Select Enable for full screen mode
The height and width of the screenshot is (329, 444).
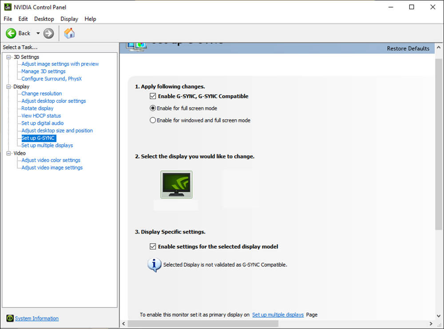[x=153, y=108]
